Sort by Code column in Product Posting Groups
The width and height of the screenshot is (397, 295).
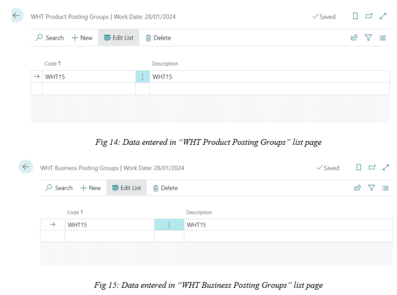53,64
